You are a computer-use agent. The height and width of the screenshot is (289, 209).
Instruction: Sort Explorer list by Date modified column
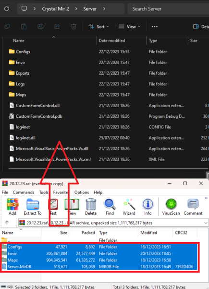point(112,41)
